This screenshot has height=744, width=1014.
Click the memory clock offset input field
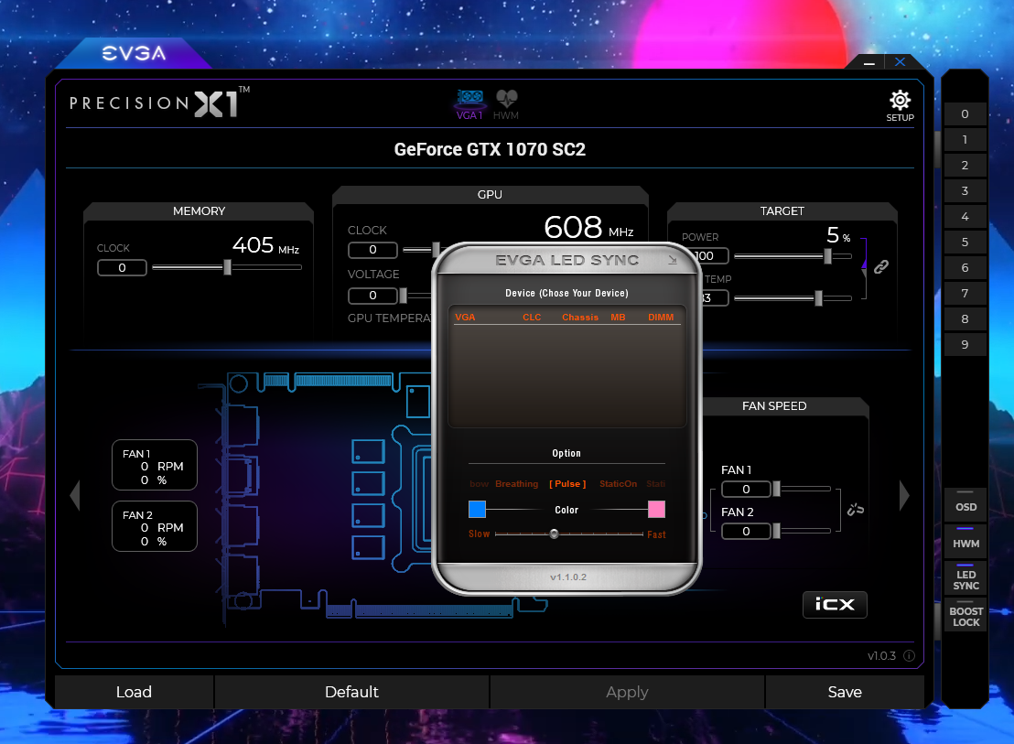point(123,267)
